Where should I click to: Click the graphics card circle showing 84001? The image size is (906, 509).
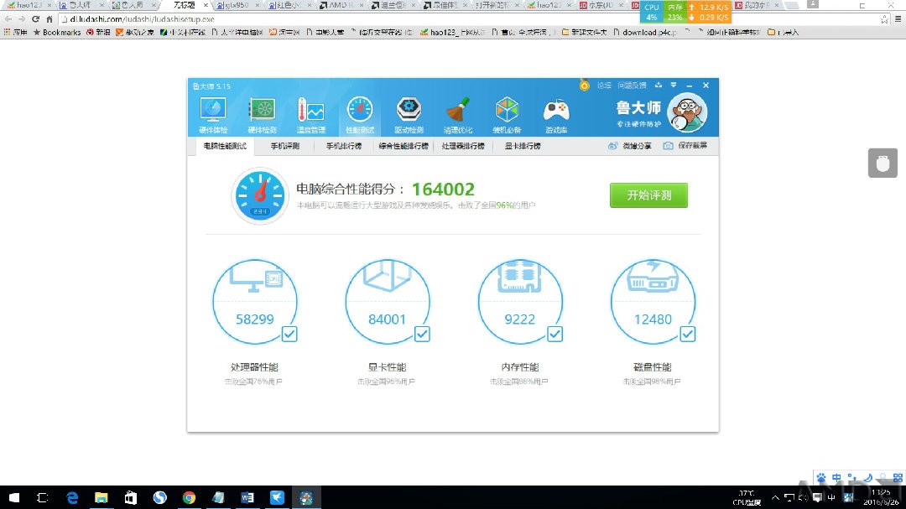(387, 302)
